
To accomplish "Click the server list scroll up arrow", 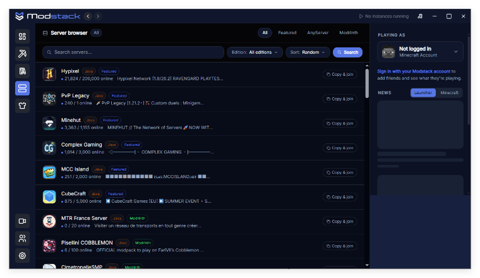I will [367, 66].
